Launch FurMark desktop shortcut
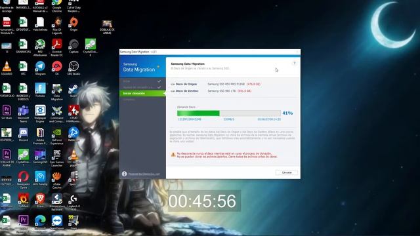The width and height of the screenshot is (420, 236). (24, 201)
